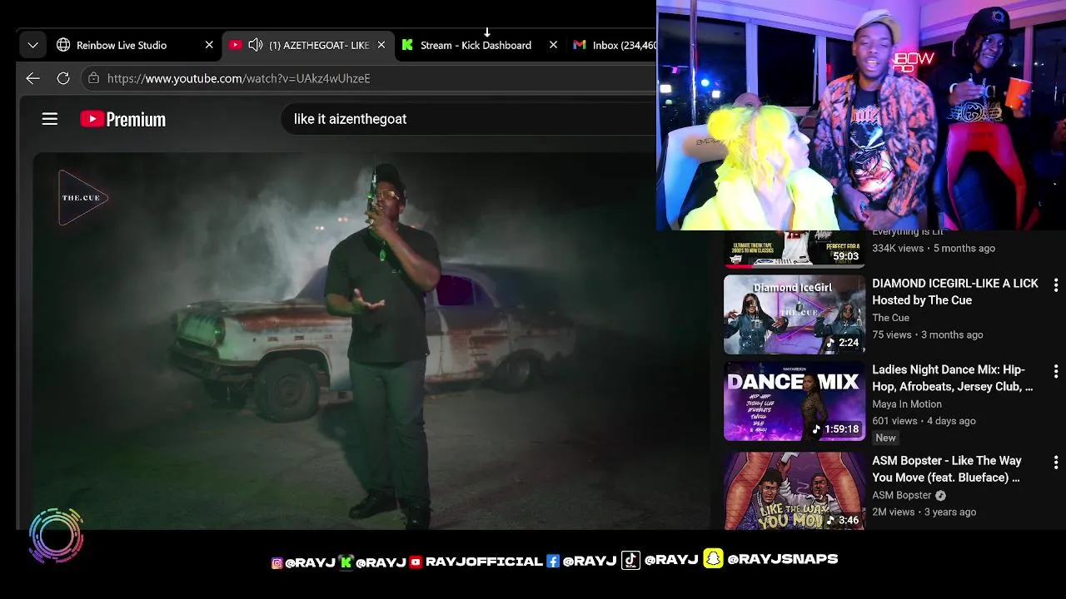Open ASM Bopster video thumbnail
The image size is (1066, 599).
(x=795, y=491)
